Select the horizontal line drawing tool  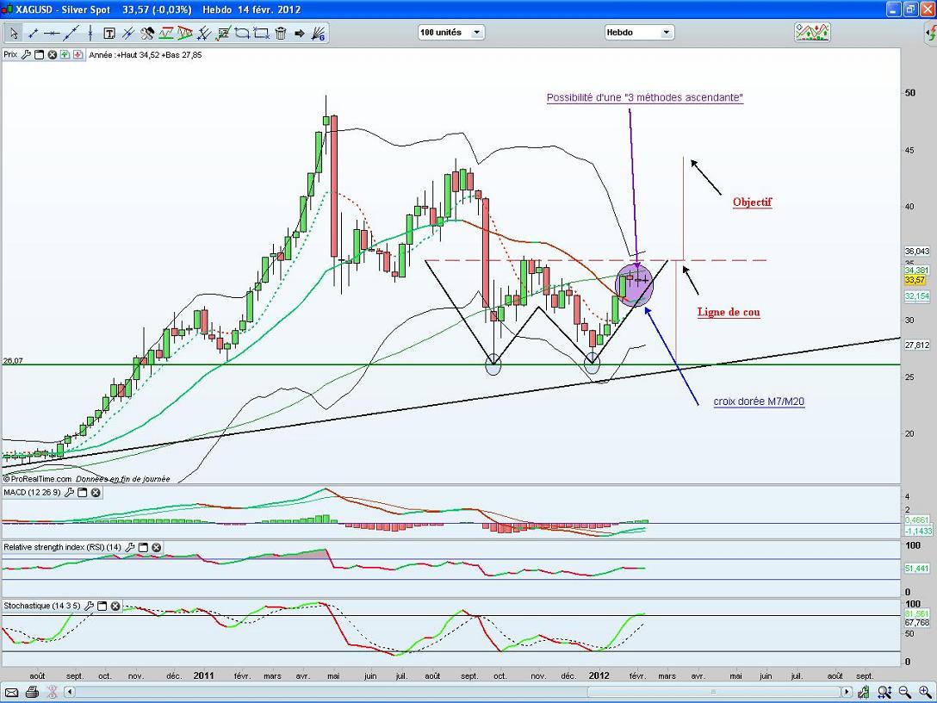(53, 34)
